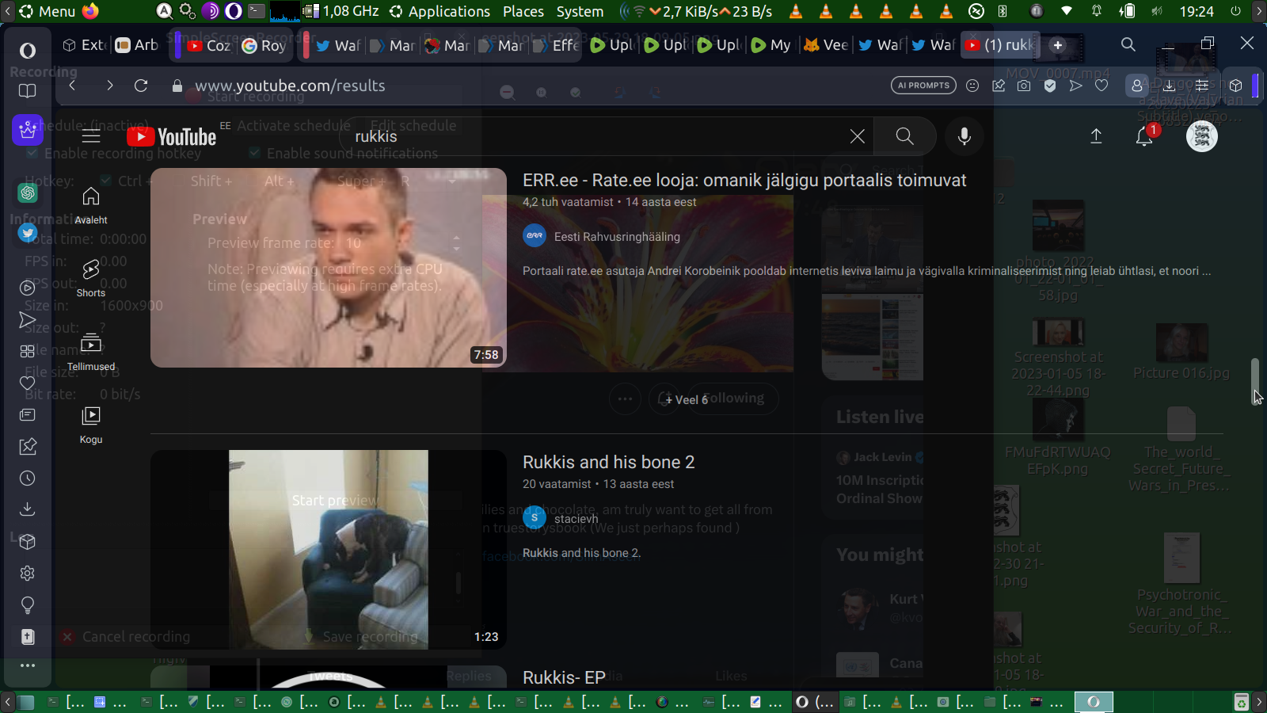
Task: Add page to bookmarks with heart icon
Action: tap(1101, 86)
